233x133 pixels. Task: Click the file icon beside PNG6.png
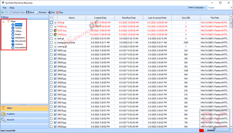tap(55, 26)
